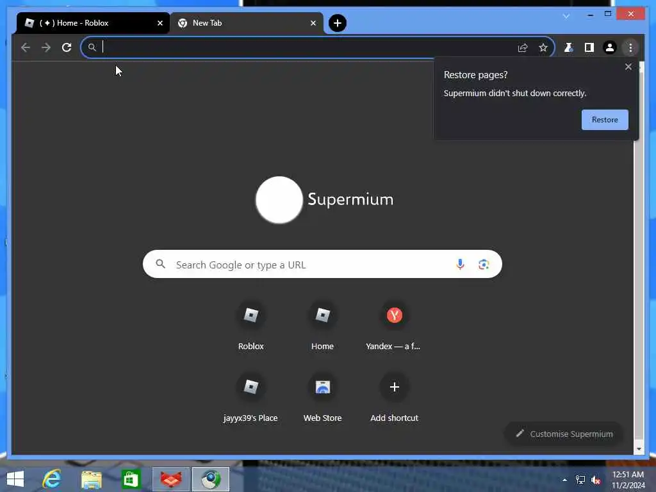This screenshot has width=656, height=492.
Task: Click Customise Supermium button
Action: click(x=564, y=434)
